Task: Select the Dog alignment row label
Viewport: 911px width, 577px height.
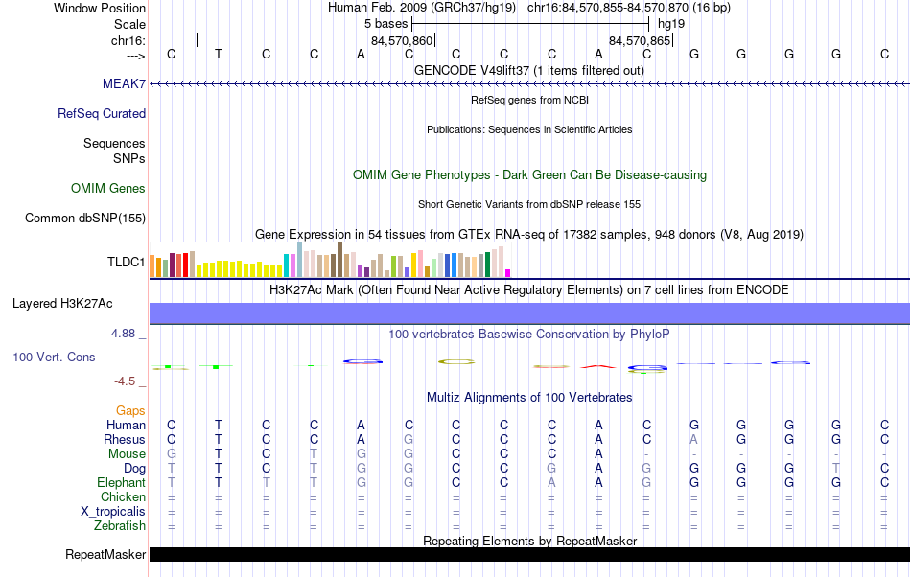Action: [134, 468]
